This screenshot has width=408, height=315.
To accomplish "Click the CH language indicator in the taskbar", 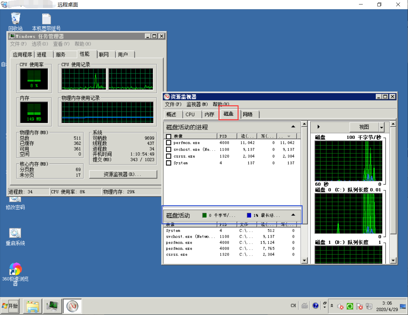I will point(293,306).
